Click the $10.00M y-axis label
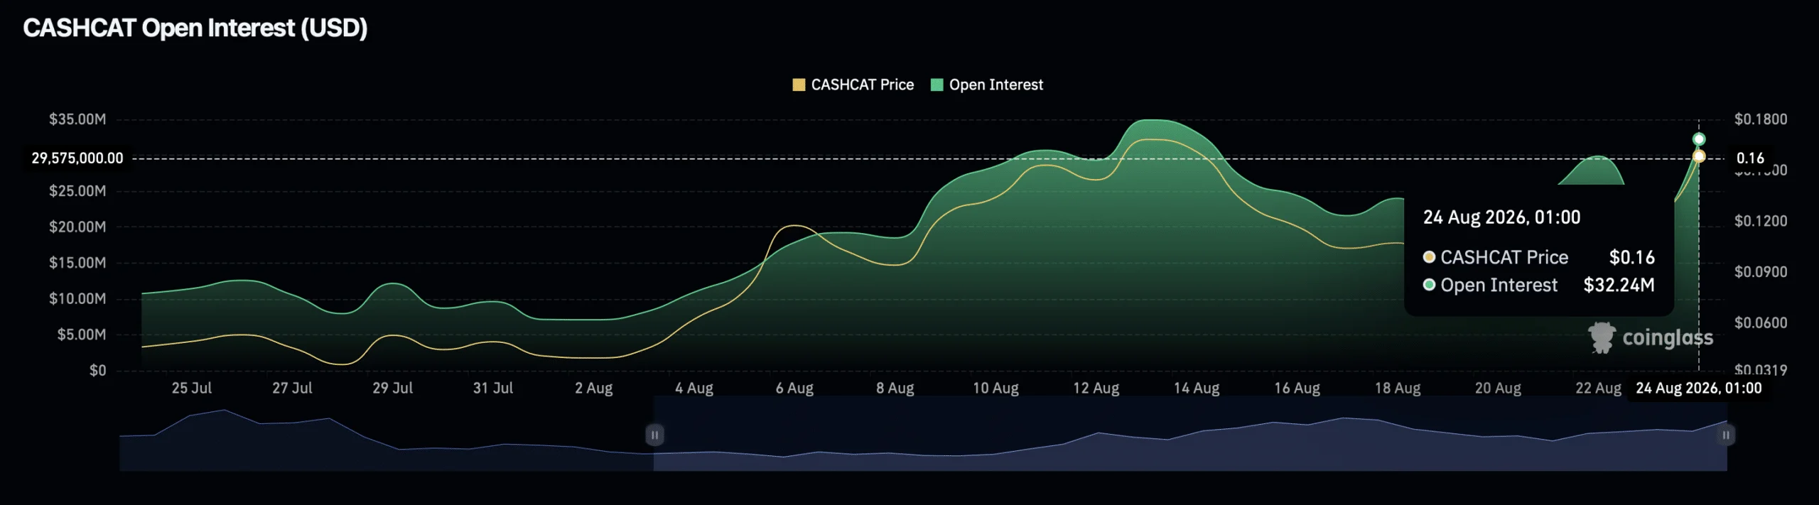The width and height of the screenshot is (1819, 505). click(x=77, y=298)
